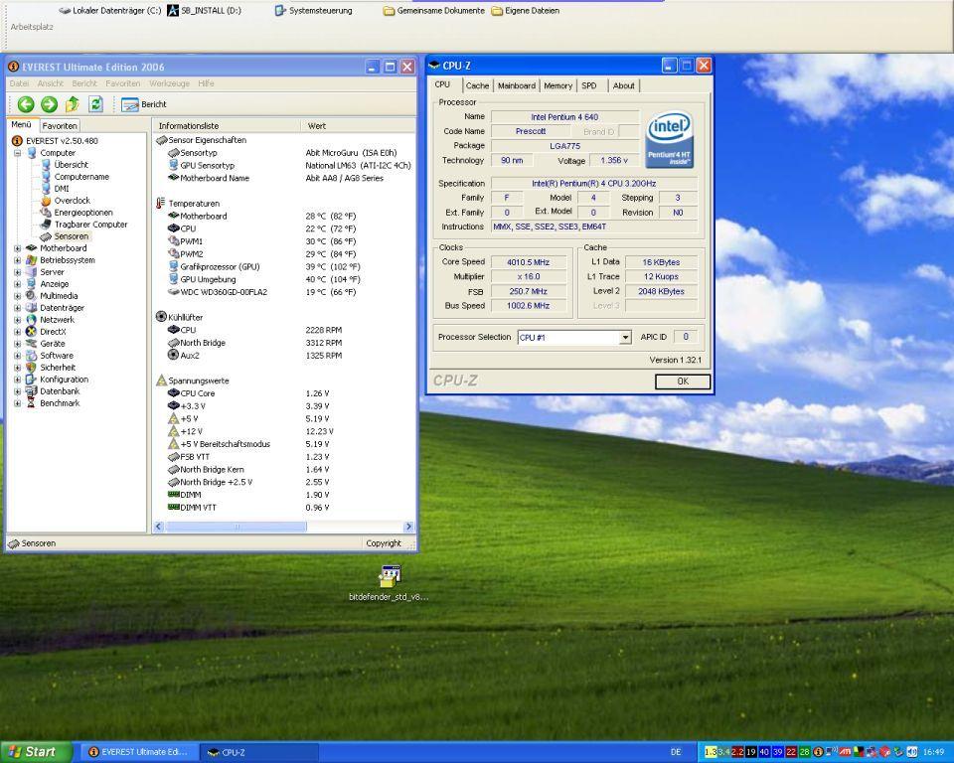Click the Wert column header

click(358, 126)
